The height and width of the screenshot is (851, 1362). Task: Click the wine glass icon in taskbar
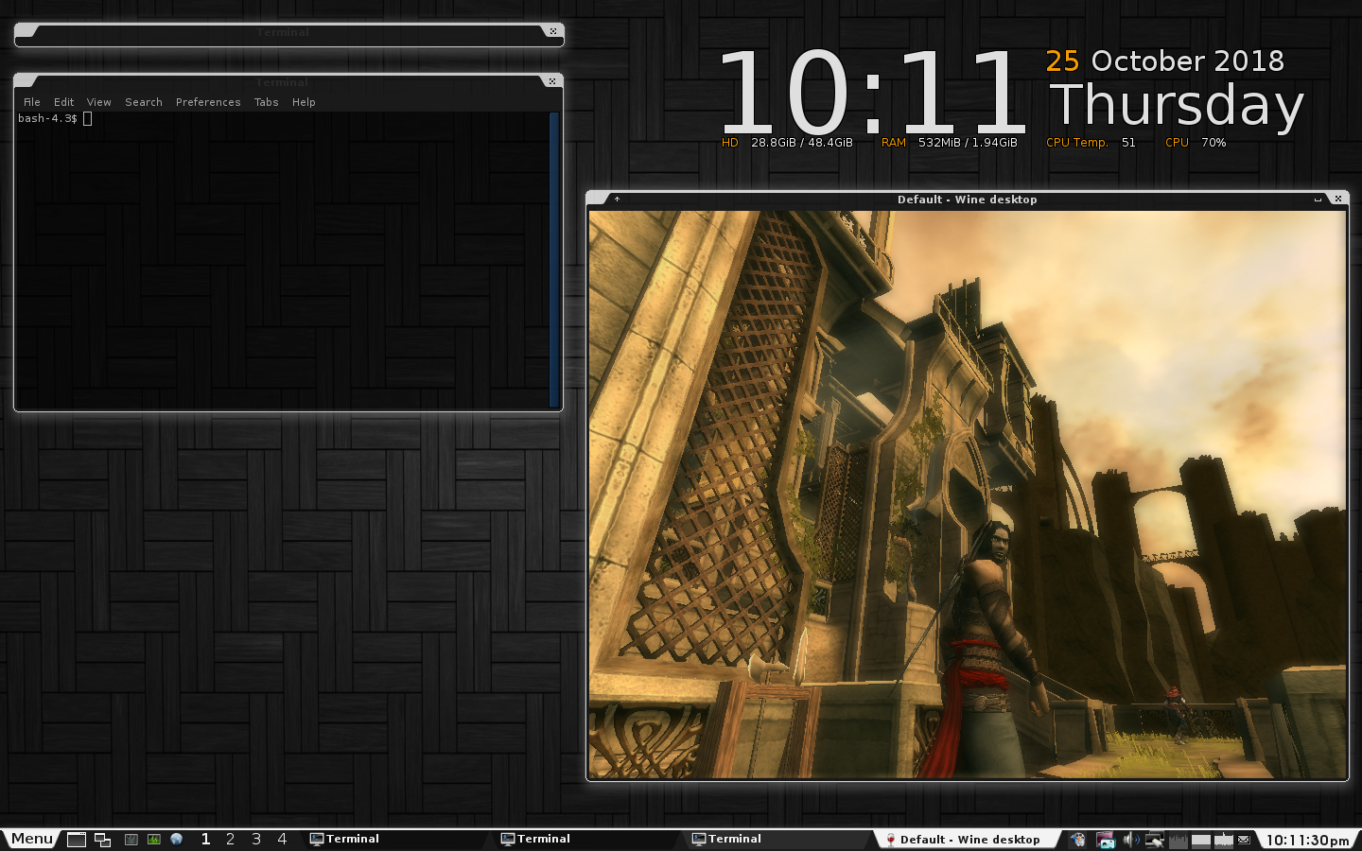(890, 840)
